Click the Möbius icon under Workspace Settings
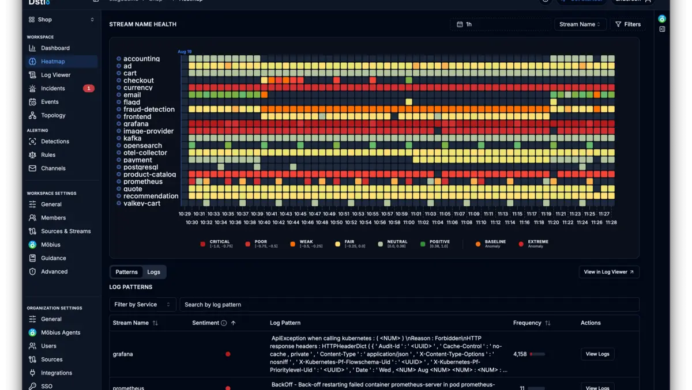The height and width of the screenshot is (390, 692). [32, 244]
